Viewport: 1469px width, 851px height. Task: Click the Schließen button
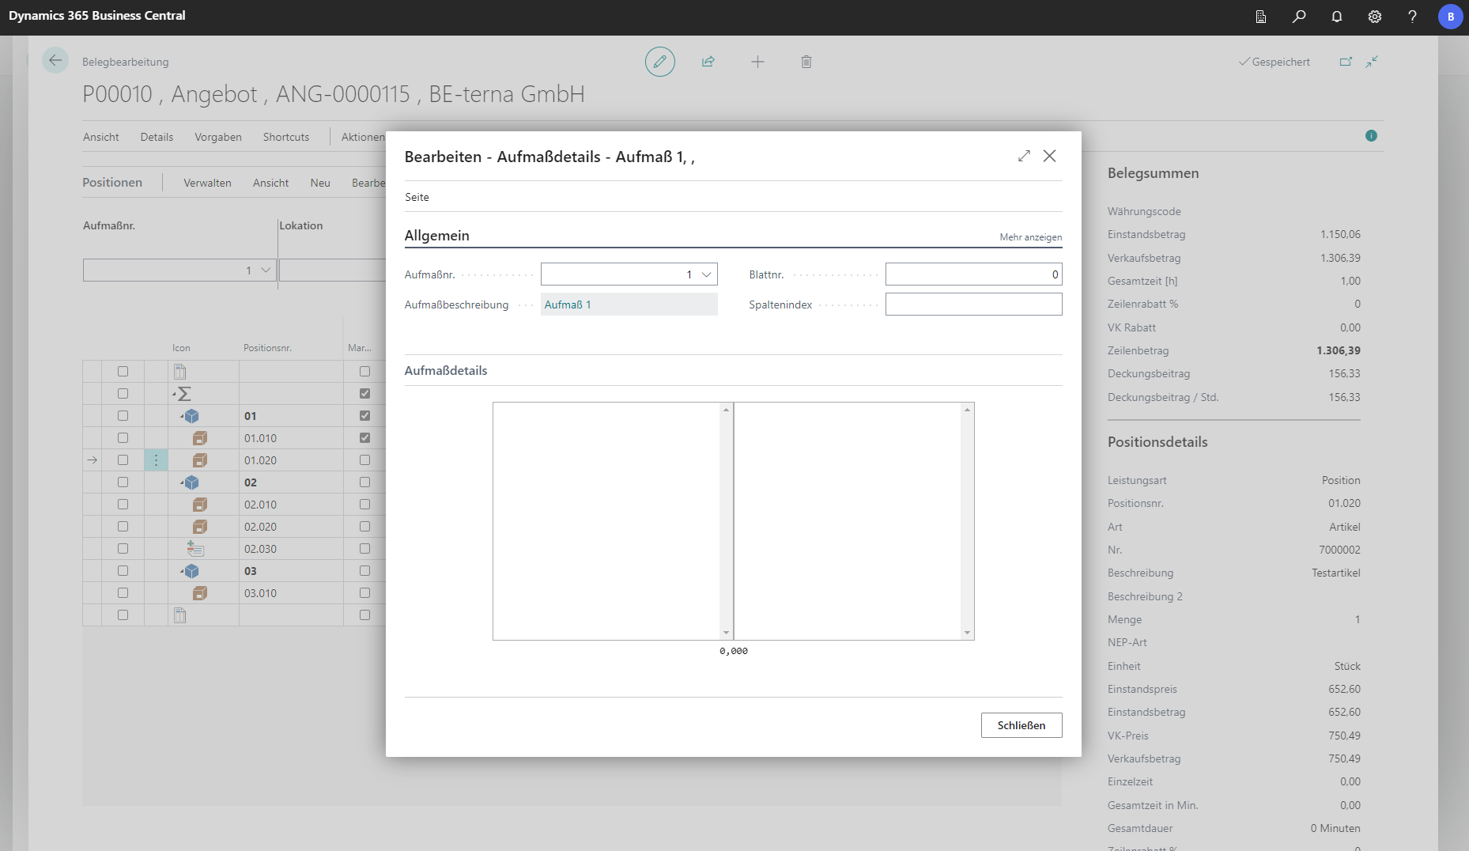1021,725
